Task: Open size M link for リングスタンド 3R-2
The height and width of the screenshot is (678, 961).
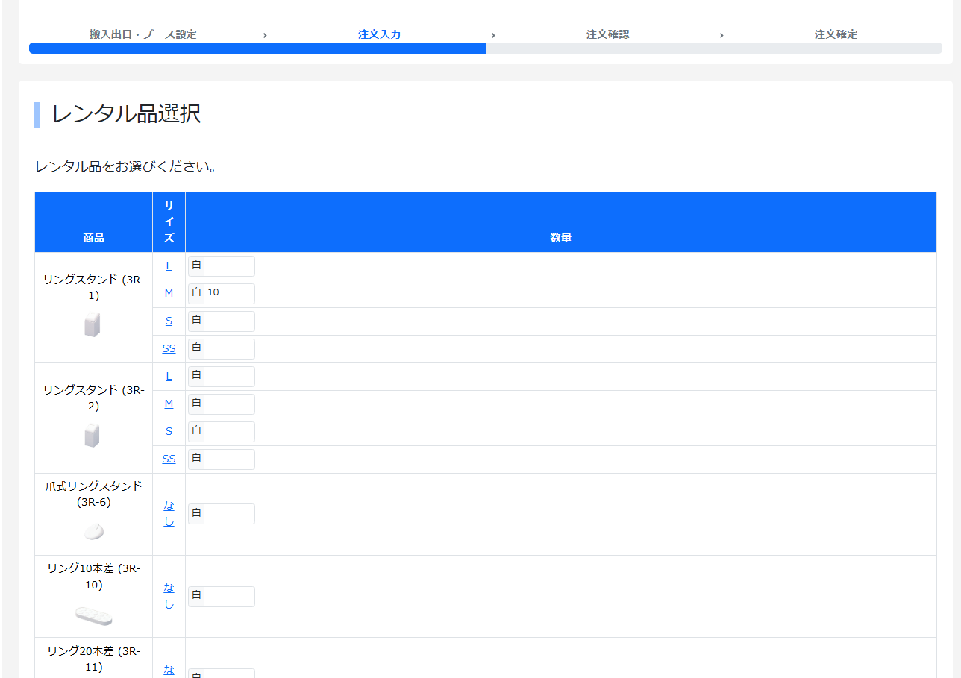Action: coord(169,404)
